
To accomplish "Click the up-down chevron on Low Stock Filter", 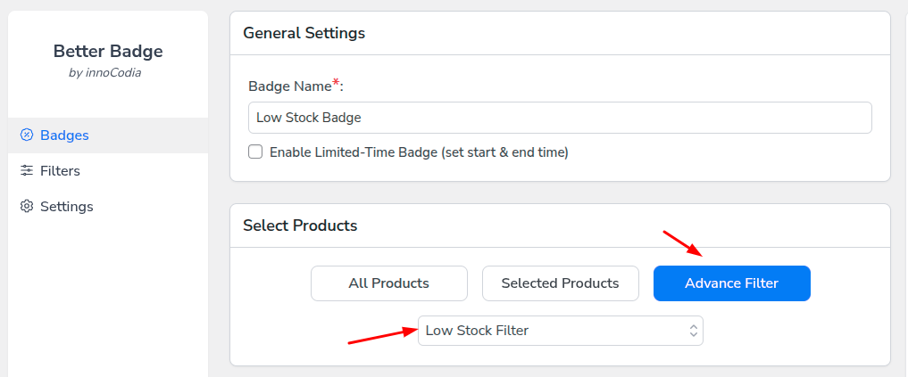I will point(693,331).
